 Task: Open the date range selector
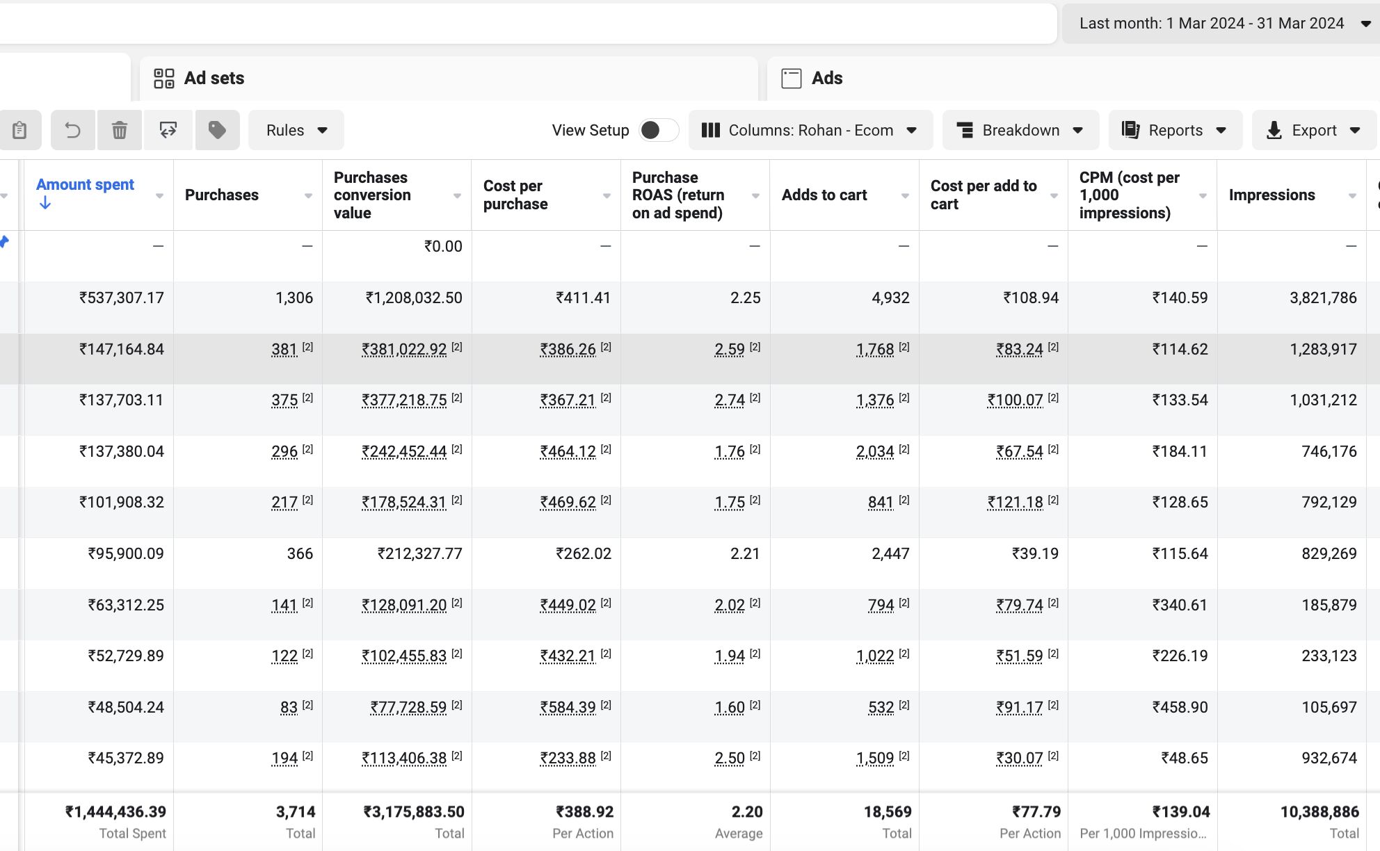[1221, 24]
